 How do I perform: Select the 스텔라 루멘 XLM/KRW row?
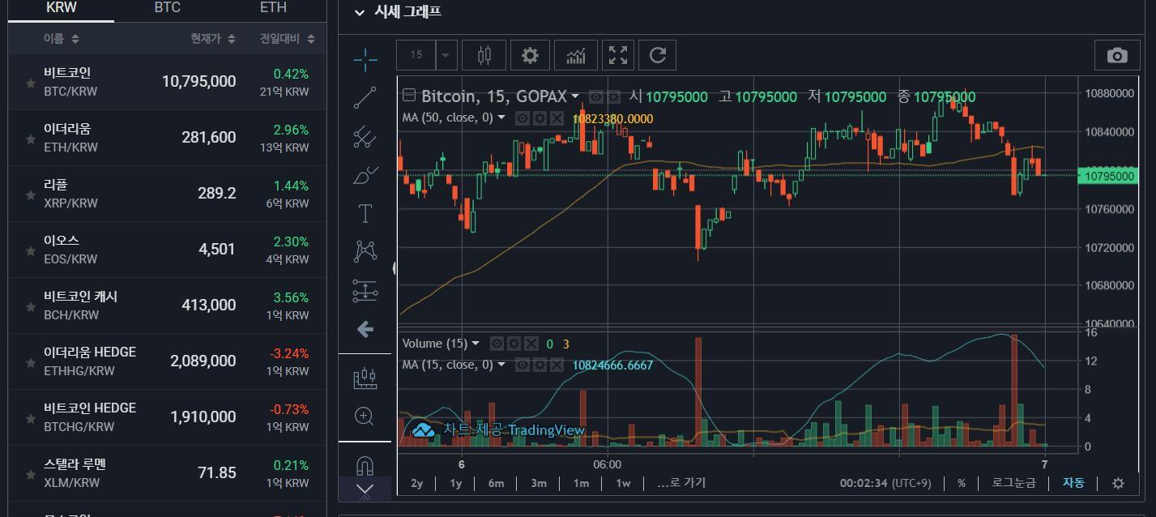[x=167, y=473]
